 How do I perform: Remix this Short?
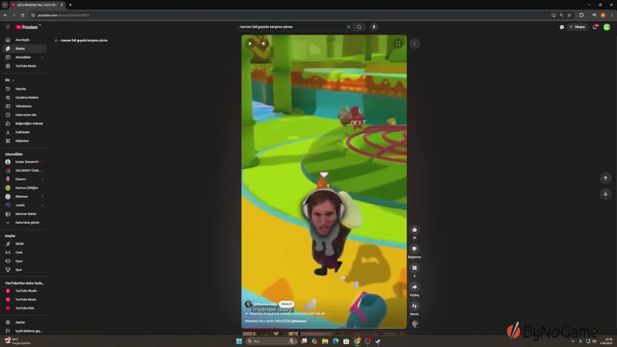pos(414,306)
